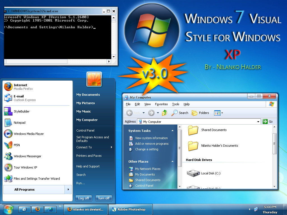Open Tour Windows XP icon
The height and width of the screenshot is (215, 287).
click(8, 167)
